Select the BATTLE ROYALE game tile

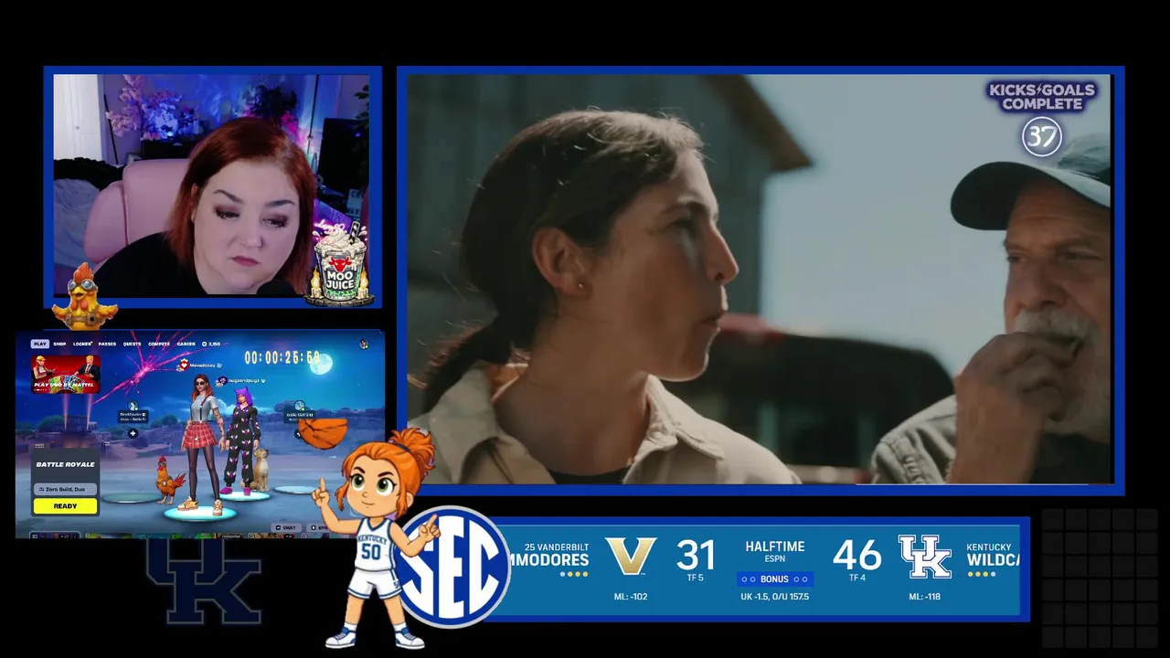pos(65,464)
